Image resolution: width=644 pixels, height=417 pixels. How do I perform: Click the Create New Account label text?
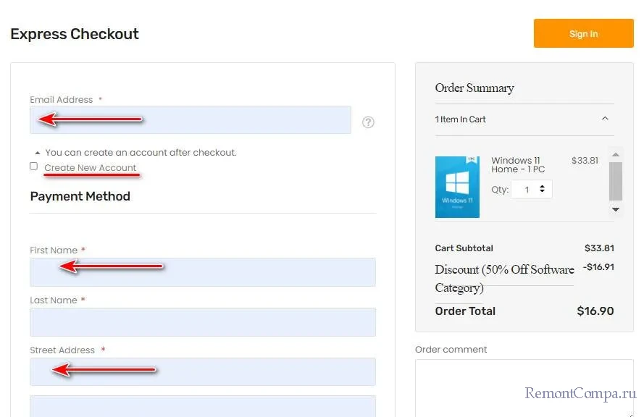pyautogui.click(x=90, y=168)
